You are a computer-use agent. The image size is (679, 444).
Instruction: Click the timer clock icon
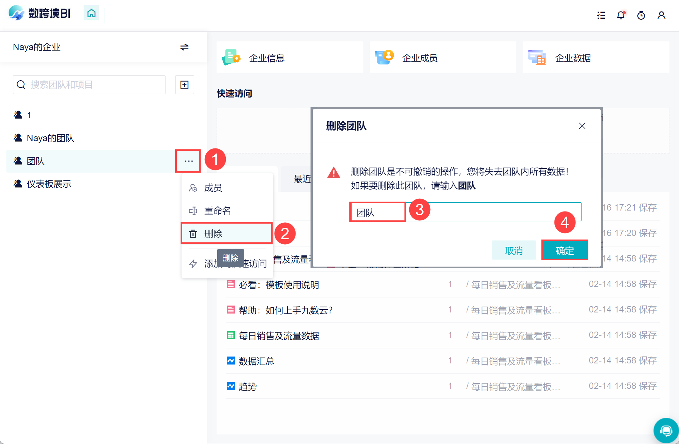coord(641,15)
